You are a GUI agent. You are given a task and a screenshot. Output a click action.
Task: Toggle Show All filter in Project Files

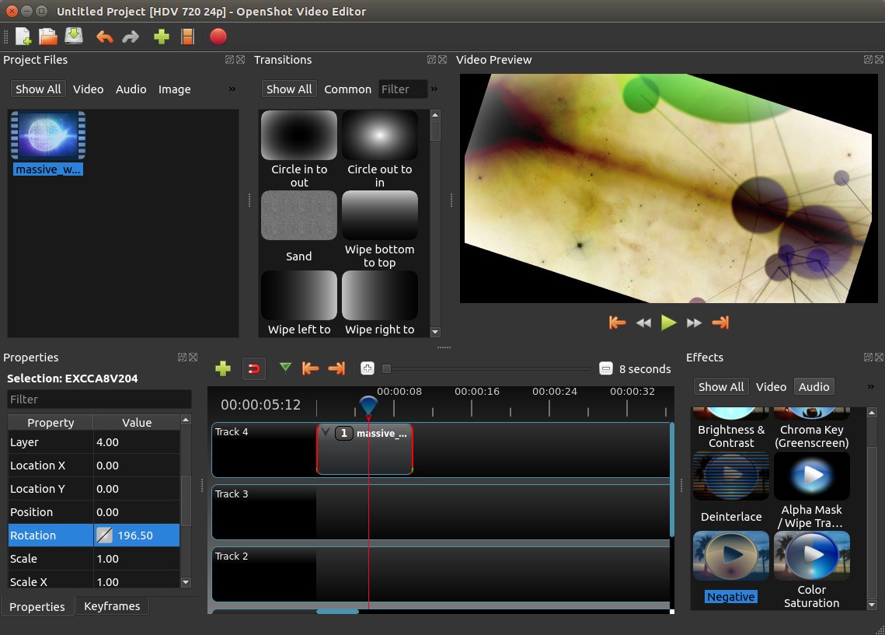click(38, 89)
